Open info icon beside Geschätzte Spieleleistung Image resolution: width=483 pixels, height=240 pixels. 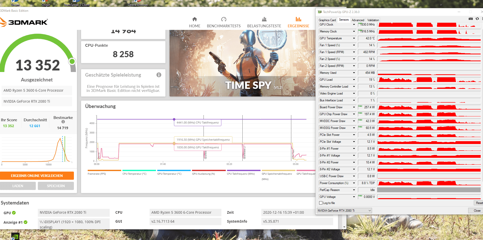159,75
